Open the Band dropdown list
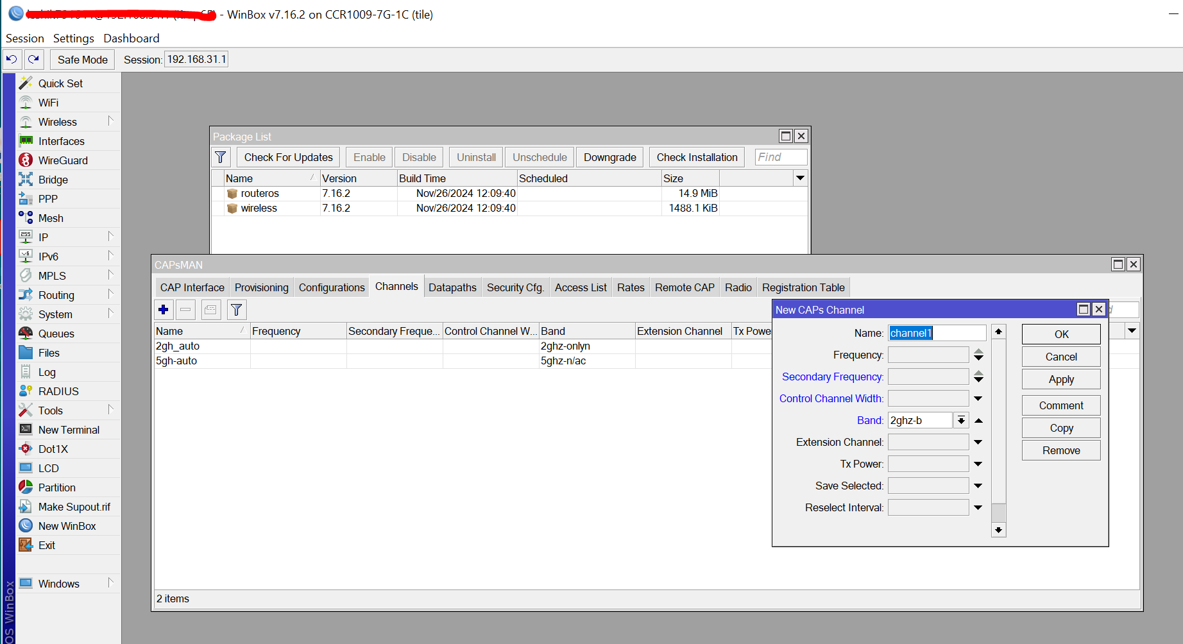Screen dimensions: 1183x644 coord(961,421)
